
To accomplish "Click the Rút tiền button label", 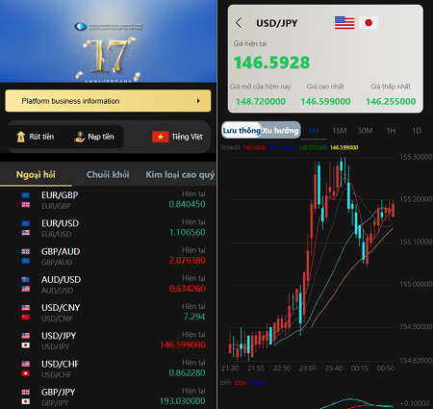I will coord(41,137).
